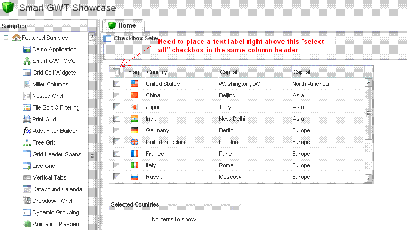Click the Demo Application icon
Screen dimensions: 407x233
click(27, 49)
